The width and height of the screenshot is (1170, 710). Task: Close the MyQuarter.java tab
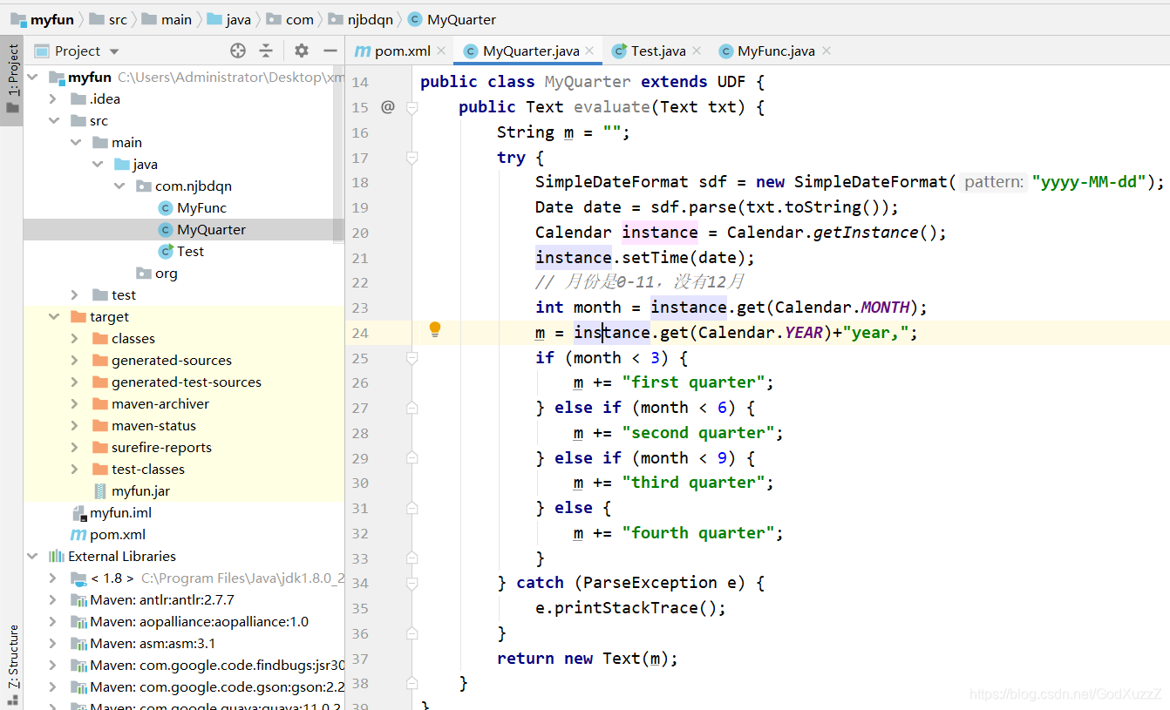tap(590, 51)
